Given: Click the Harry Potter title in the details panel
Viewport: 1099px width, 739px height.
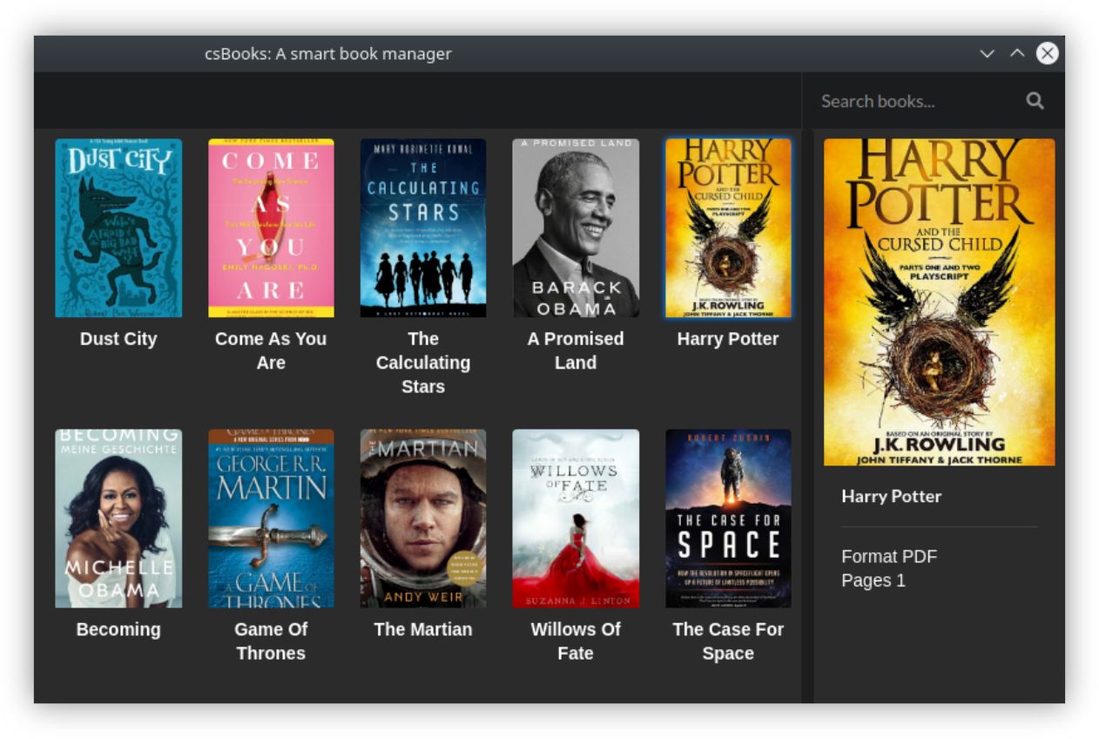Looking at the screenshot, I should point(891,496).
